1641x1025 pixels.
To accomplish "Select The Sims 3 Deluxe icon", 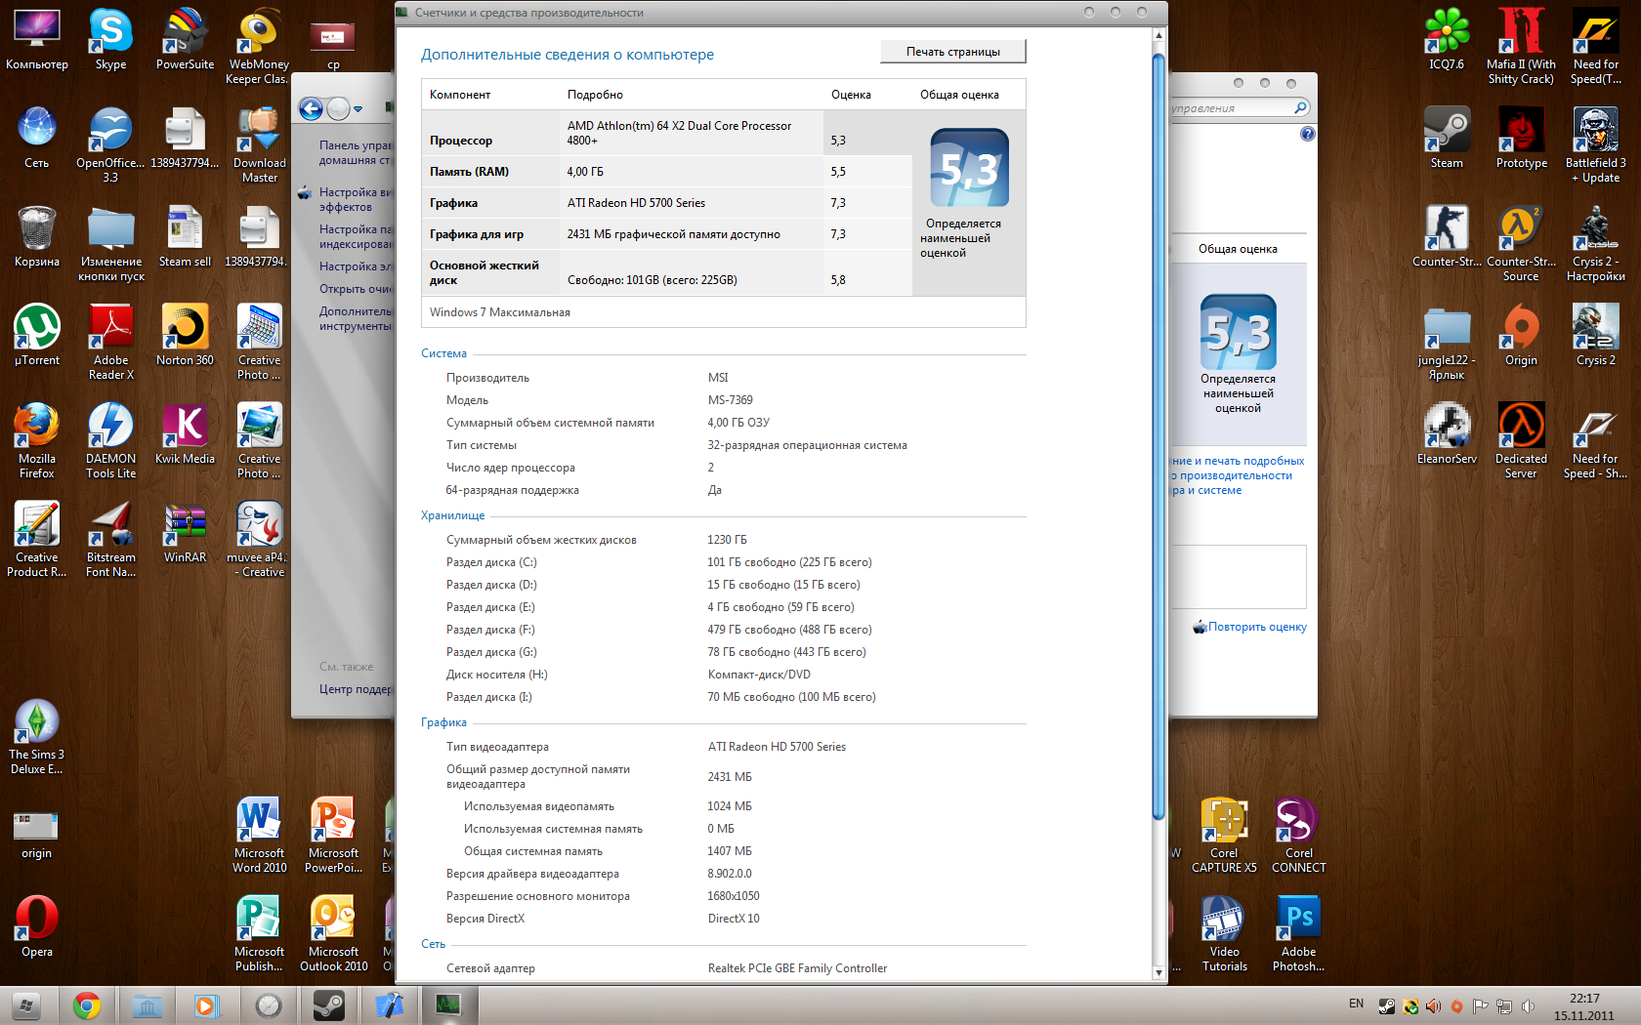I will 37,736.
